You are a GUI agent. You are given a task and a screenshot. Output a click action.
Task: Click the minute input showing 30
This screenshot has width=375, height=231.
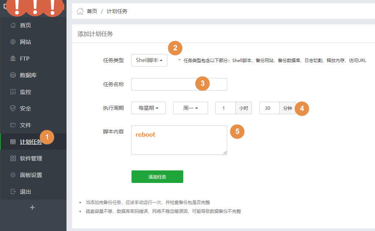(x=270, y=108)
